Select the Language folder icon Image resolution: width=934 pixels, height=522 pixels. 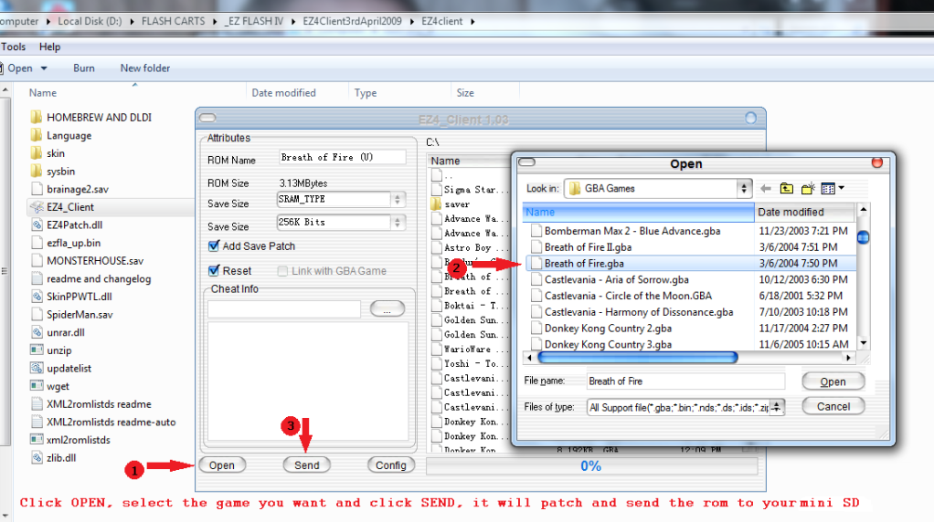[x=37, y=135]
